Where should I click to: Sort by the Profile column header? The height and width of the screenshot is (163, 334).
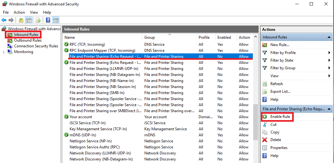point(206,37)
